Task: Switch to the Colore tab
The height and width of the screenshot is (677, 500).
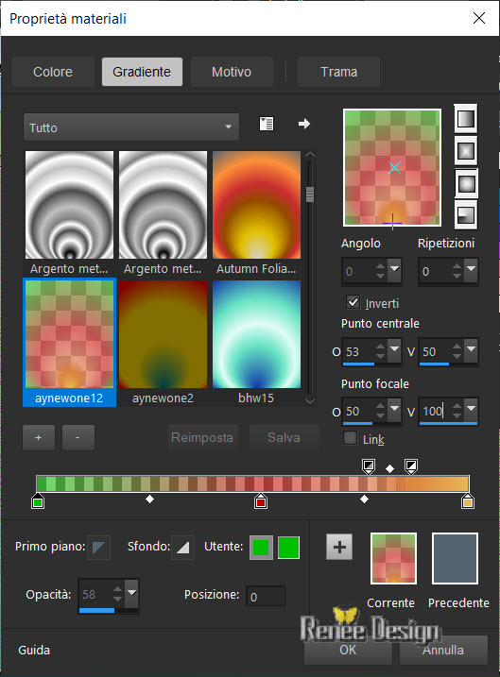Action: point(53,72)
